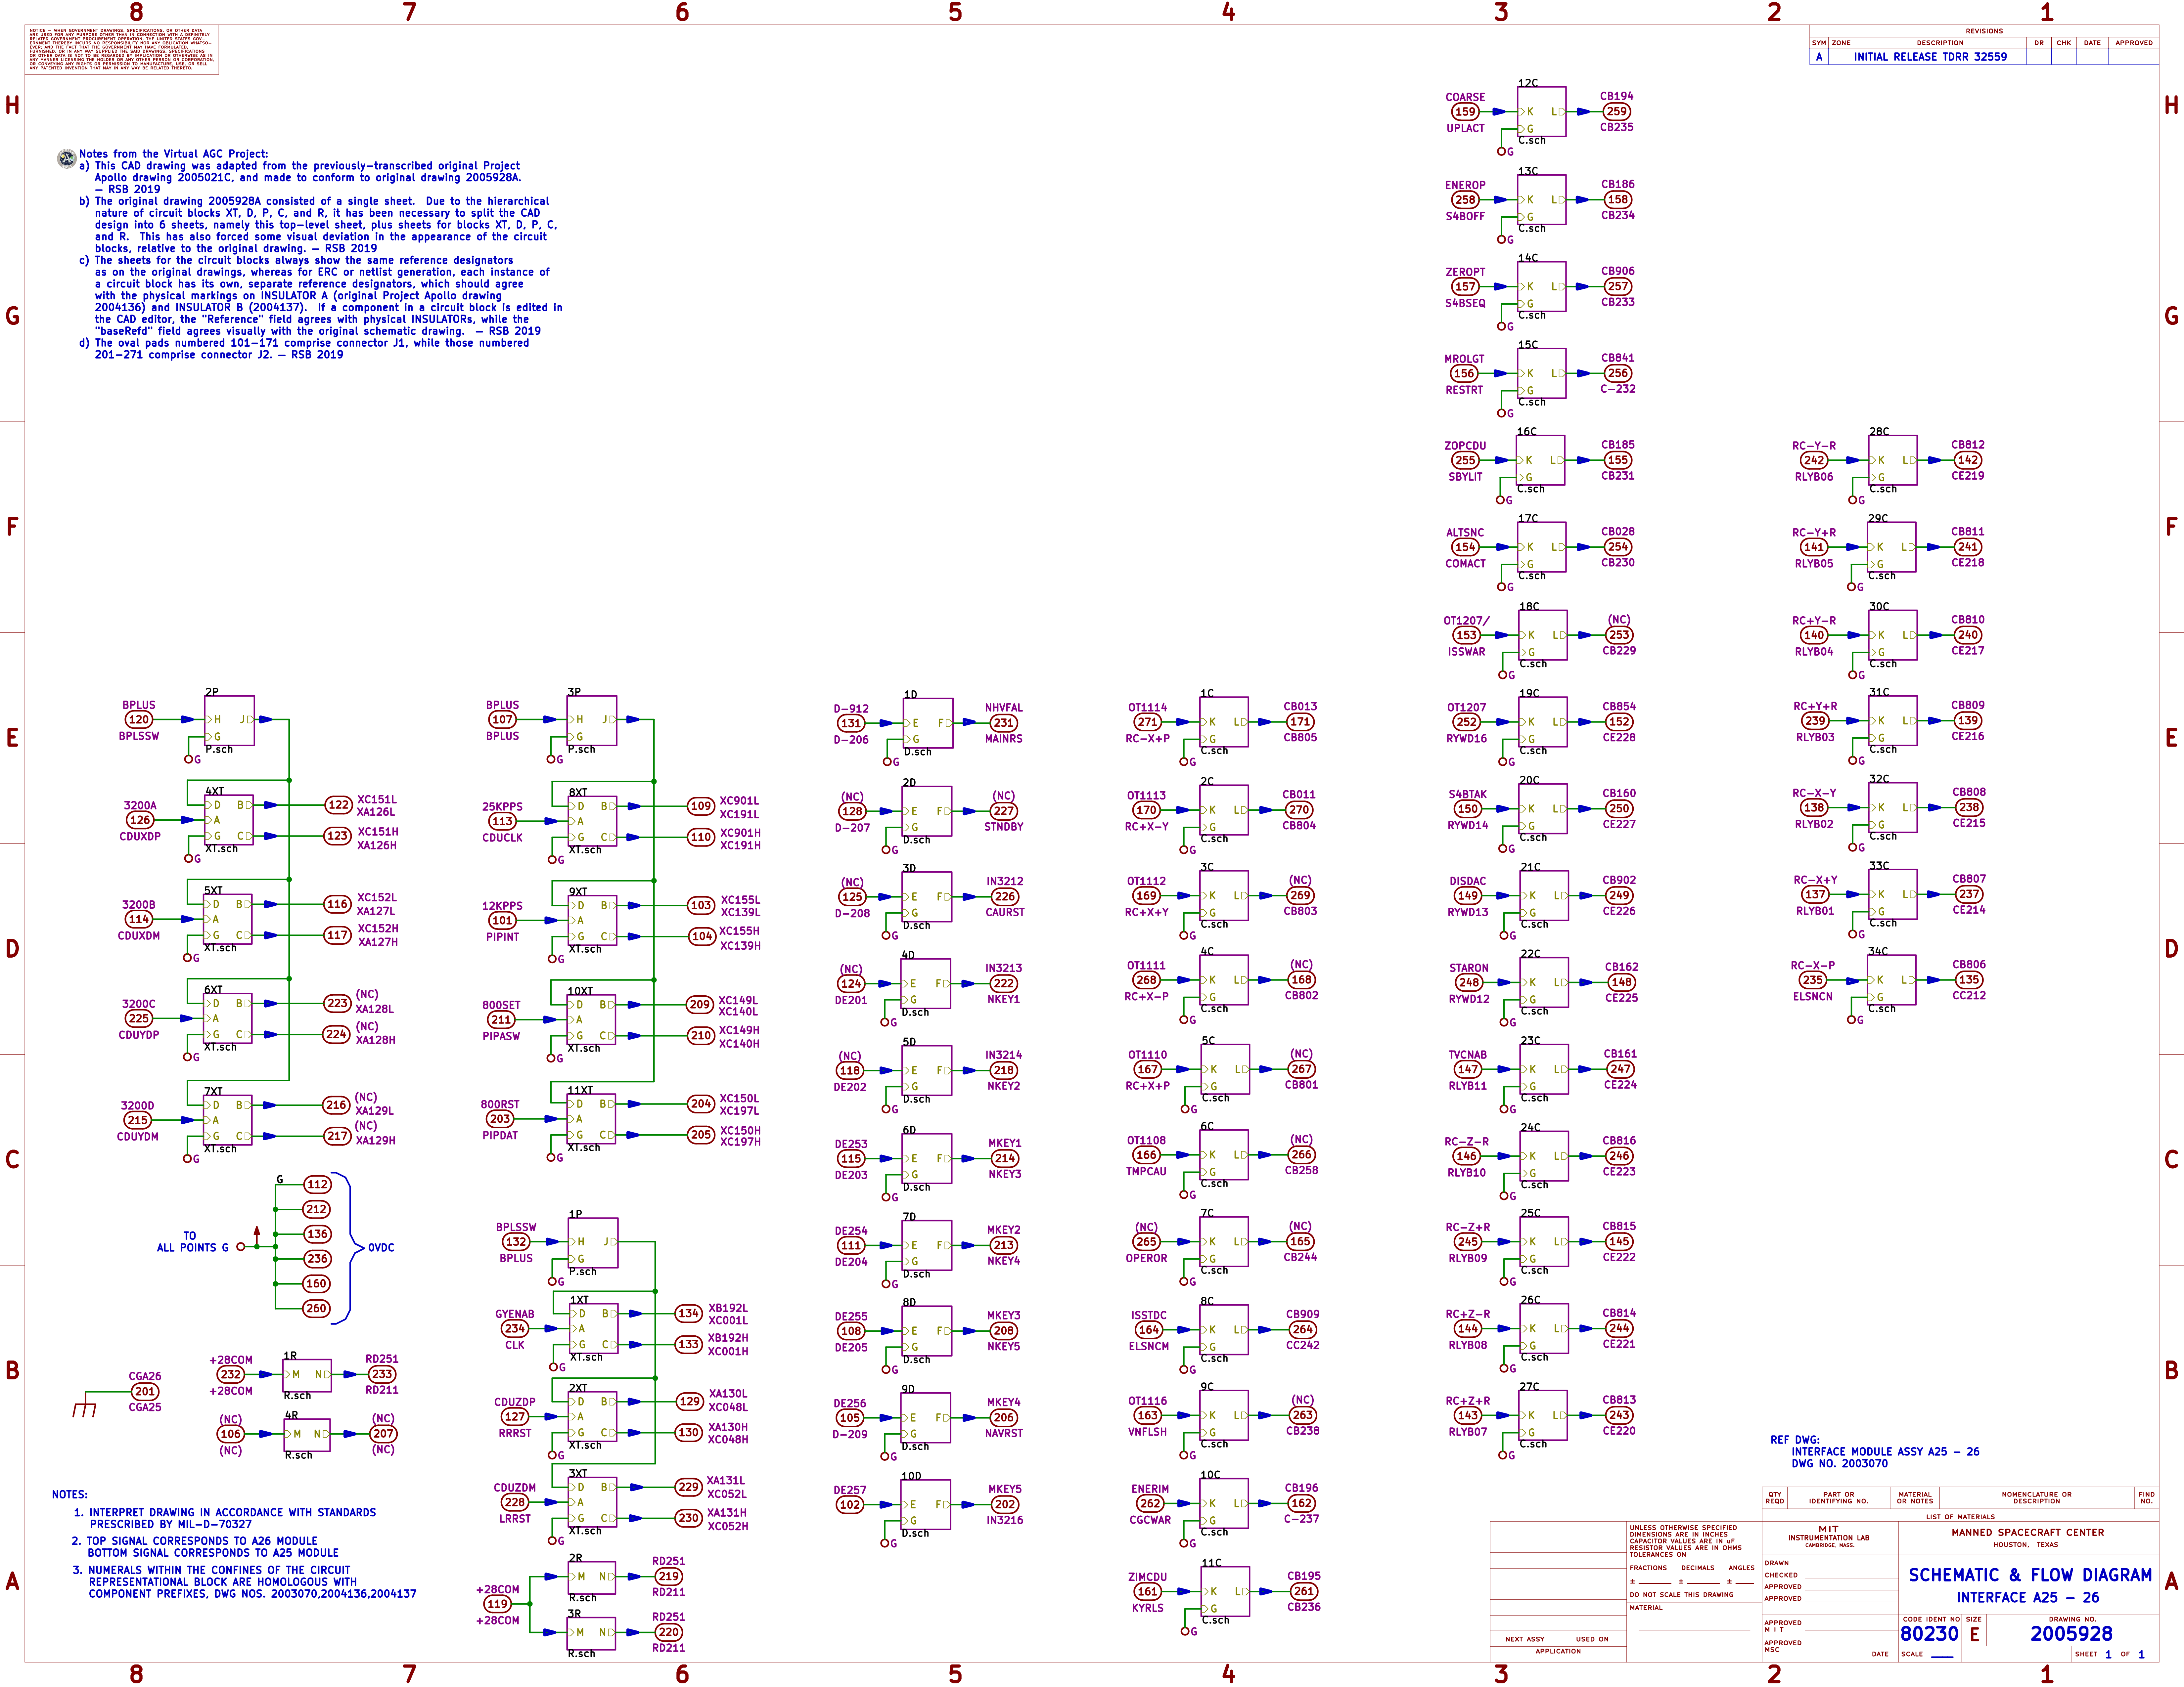Click oval pad 112 in 0VDC group

point(317,1184)
